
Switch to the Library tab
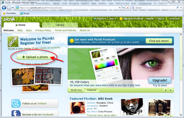pyautogui.click(x=60, y=25)
